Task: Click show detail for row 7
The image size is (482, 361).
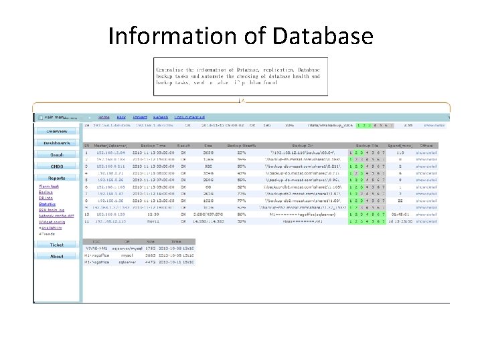Action: 426,194
